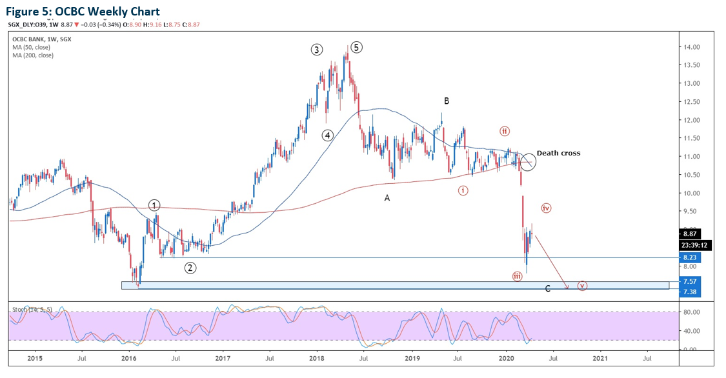This screenshot has height=378, width=726.
Task: Select the SGX_DLY:O39 ticker symbol text
Action: (27, 25)
